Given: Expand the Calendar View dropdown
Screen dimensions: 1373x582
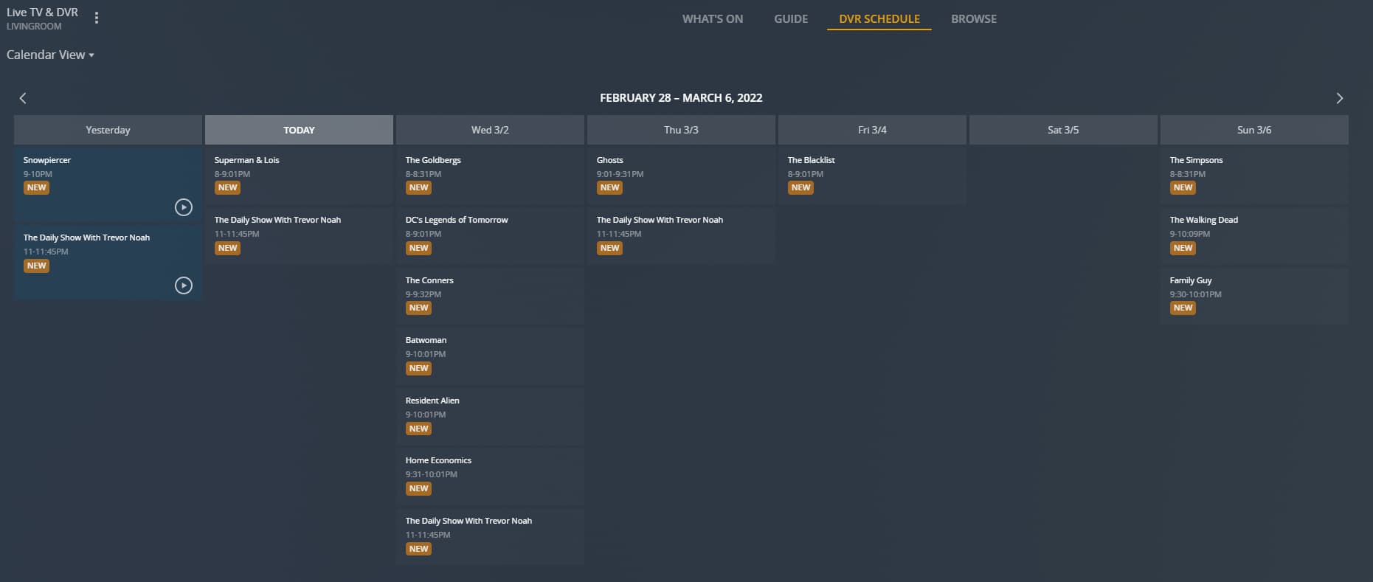Looking at the screenshot, I should [x=50, y=55].
